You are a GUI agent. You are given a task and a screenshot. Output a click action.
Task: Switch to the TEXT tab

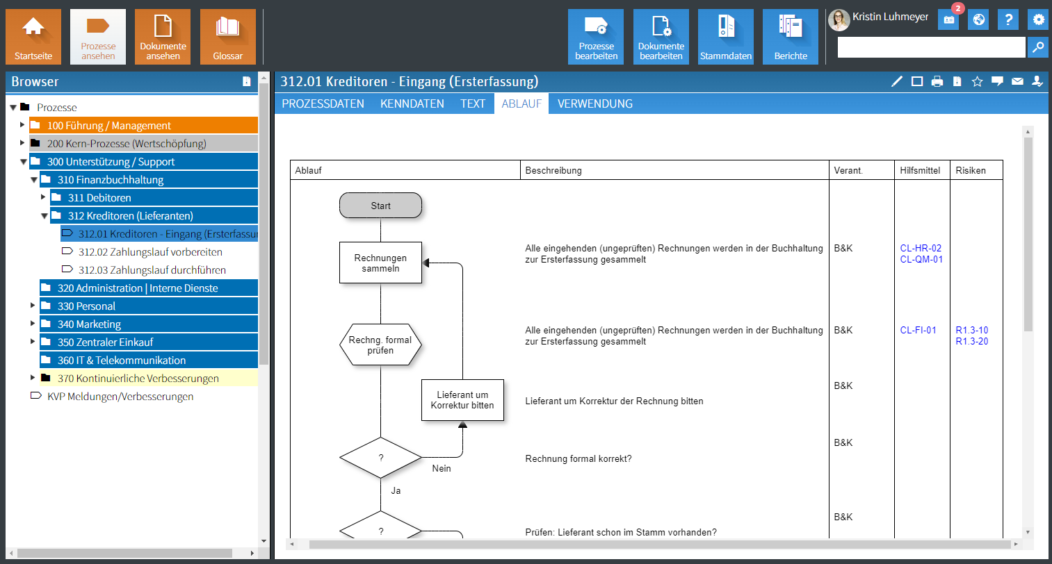pyautogui.click(x=473, y=103)
